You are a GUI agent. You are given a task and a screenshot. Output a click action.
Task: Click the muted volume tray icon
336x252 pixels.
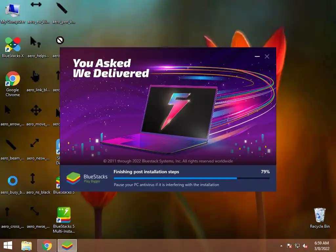click(x=305, y=246)
